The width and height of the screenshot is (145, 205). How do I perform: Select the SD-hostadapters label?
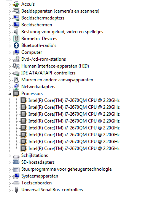click(38, 162)
